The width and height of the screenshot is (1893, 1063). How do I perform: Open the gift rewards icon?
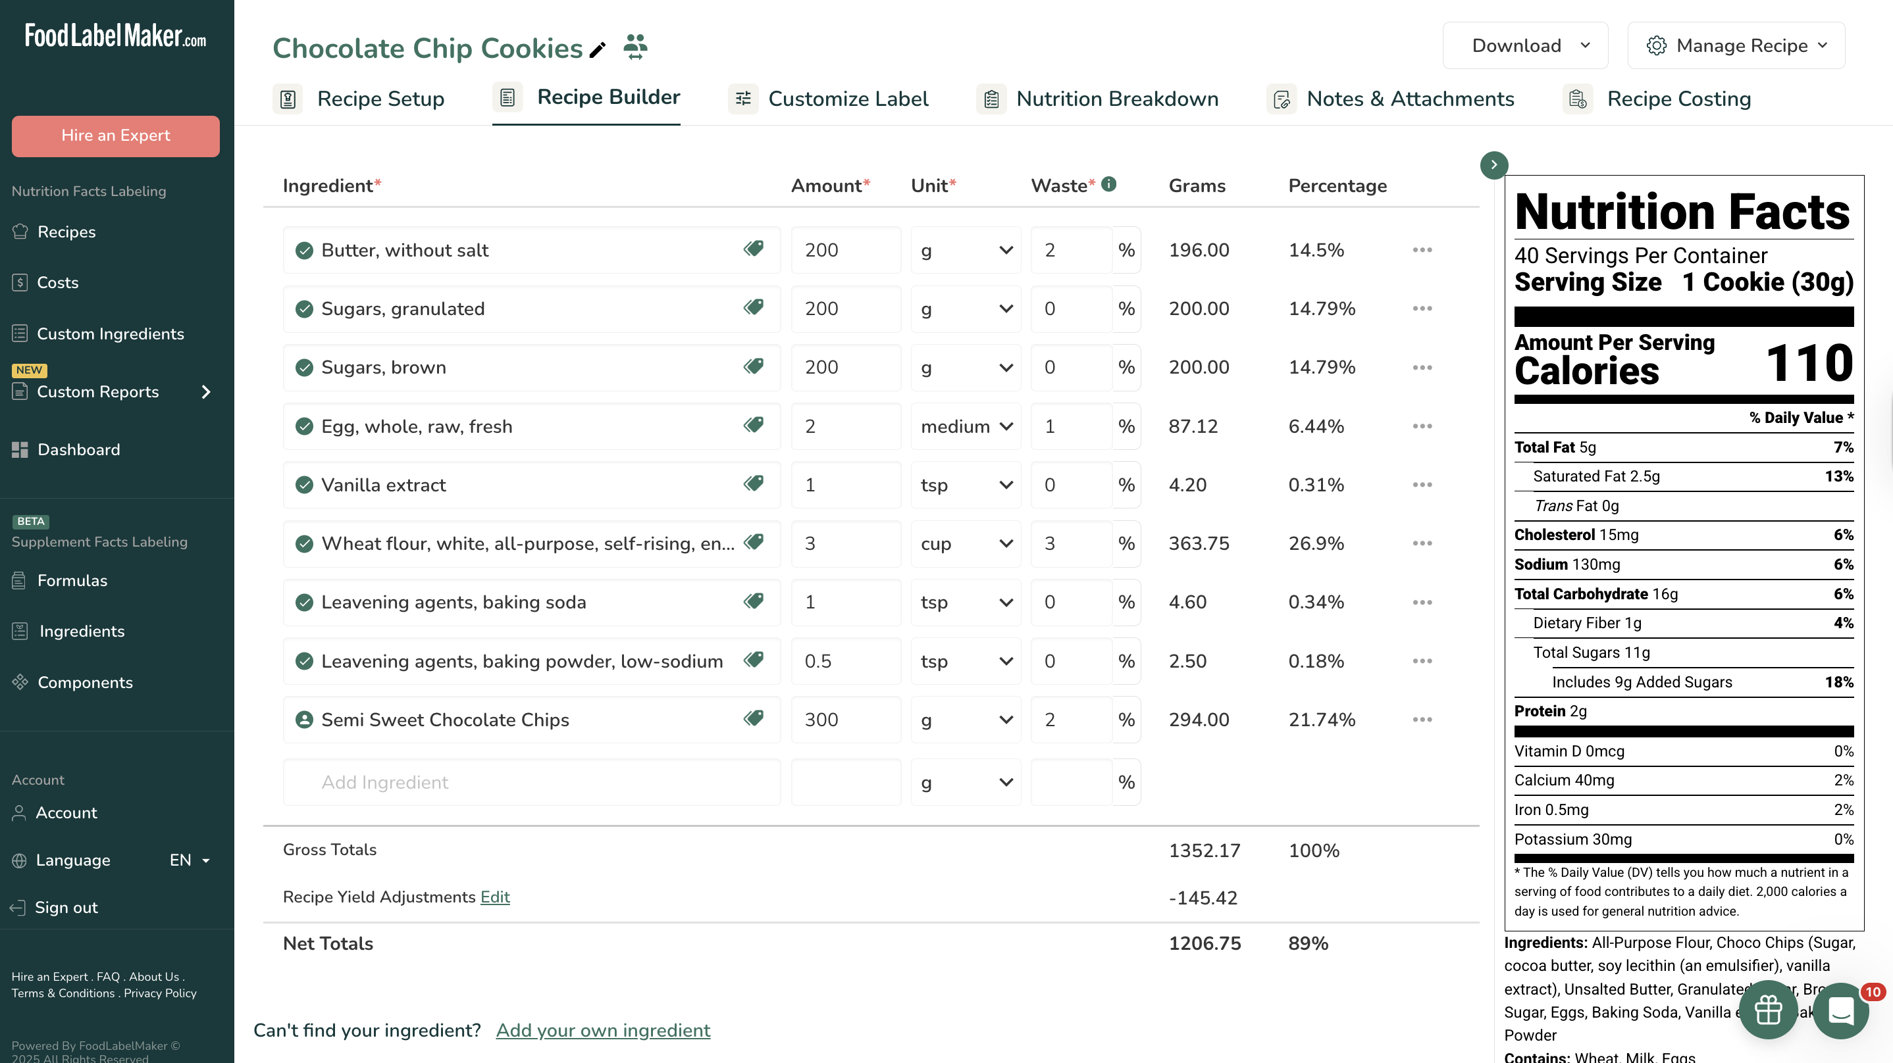tap(1767, 1010)
